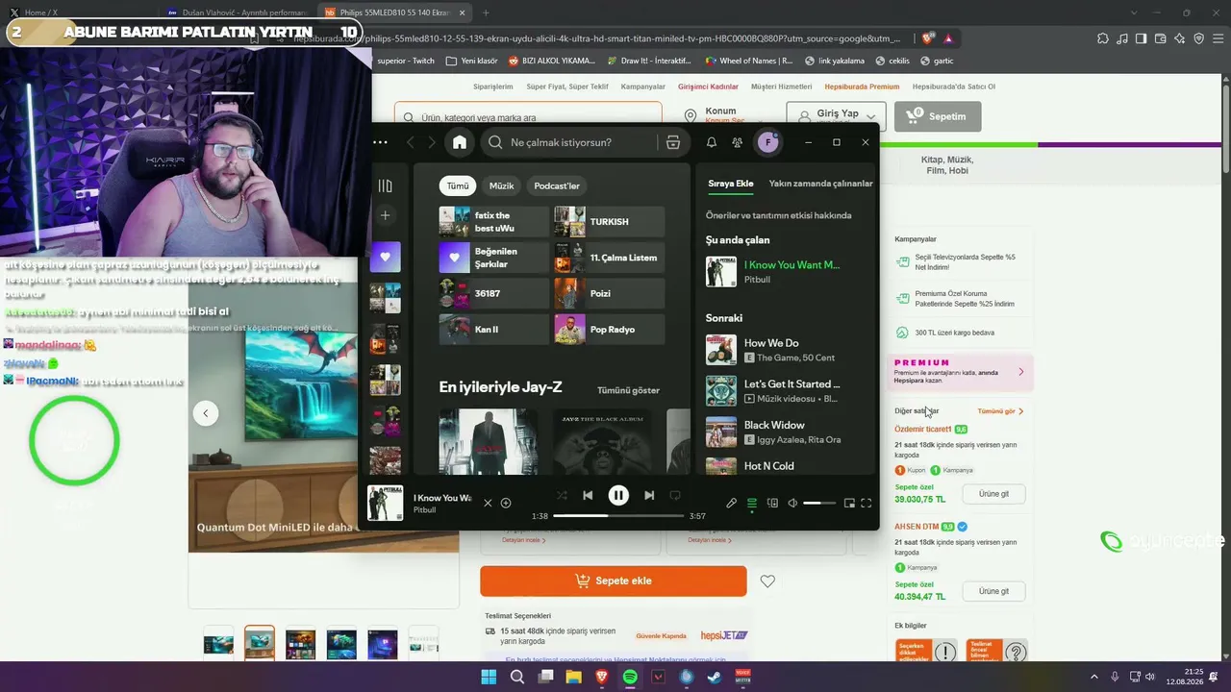Seek in the song progress bar
This screenshot has height=692, width=1231.
[x=618, y=516]
